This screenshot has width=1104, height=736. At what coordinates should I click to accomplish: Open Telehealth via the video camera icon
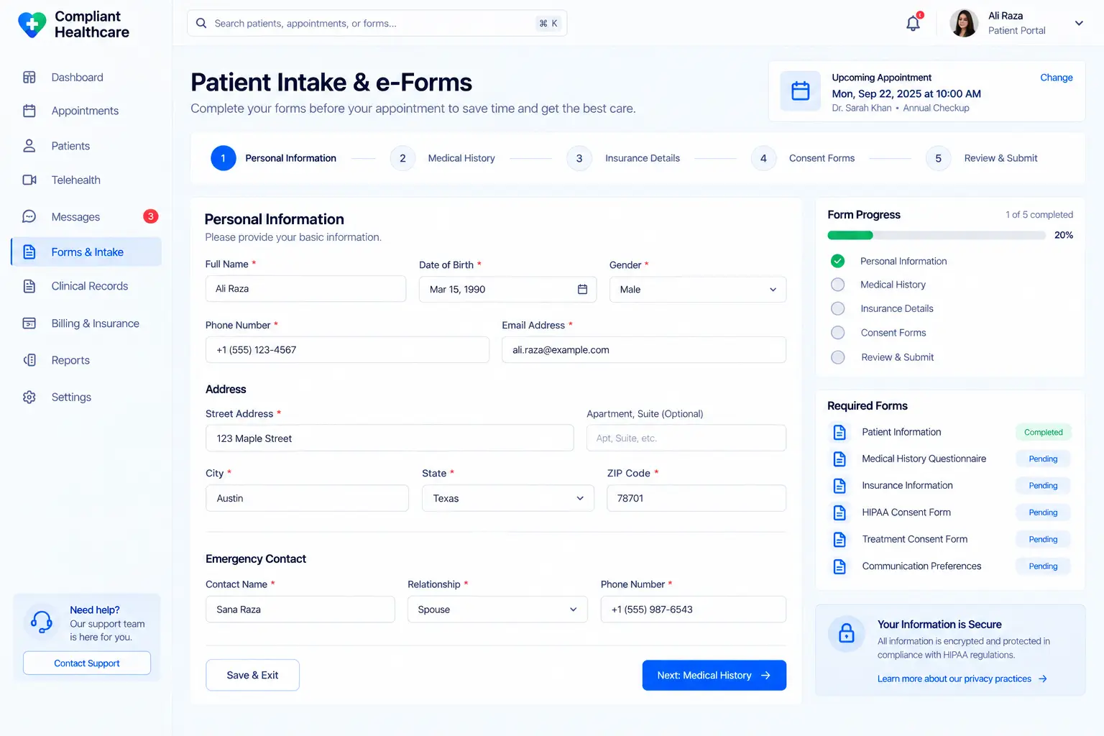(29, 180)
